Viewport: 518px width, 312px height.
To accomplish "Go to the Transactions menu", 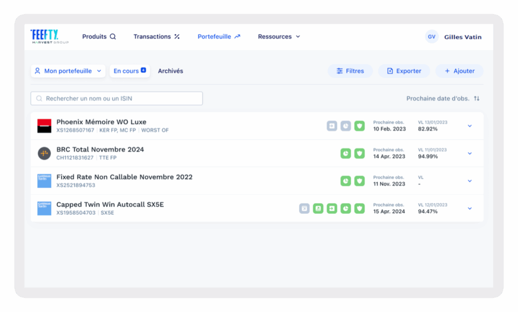I will coord(156,37).
